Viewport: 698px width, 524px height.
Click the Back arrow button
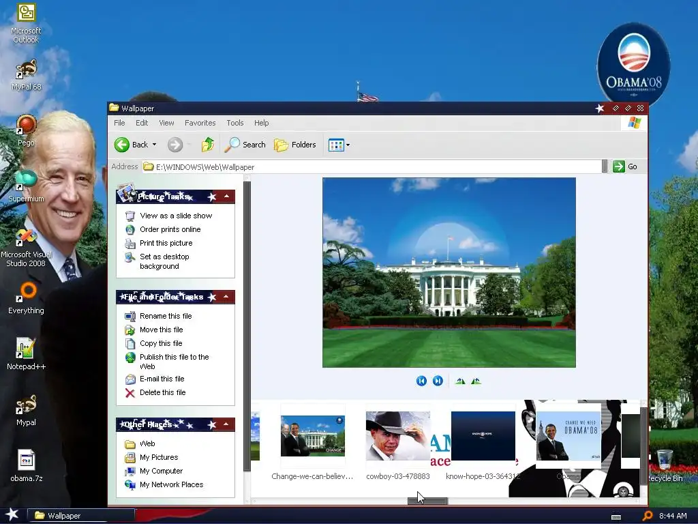(x=131, y=145)
